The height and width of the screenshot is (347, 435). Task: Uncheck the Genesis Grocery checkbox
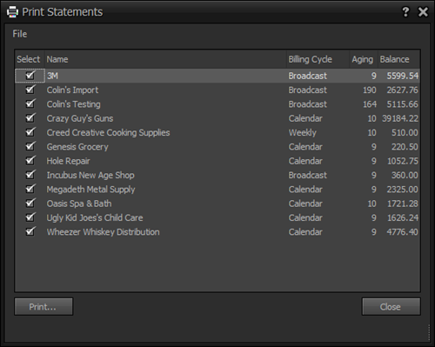(x=30, y=147)
